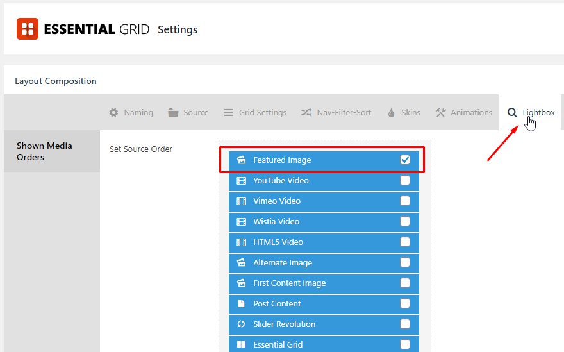
Task: Click the Lightbox magnifier icon
Action: (x=512, y=113)
